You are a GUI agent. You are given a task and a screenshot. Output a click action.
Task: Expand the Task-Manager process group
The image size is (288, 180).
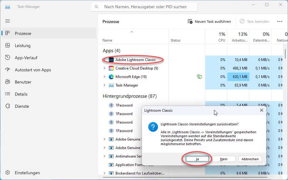(104, 85)
